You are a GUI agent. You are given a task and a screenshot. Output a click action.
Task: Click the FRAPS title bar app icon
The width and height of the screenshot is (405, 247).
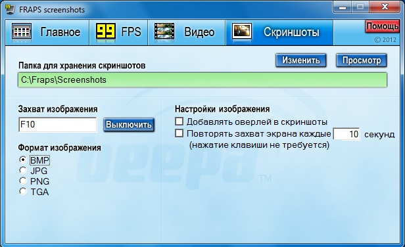tap(10, 9)
